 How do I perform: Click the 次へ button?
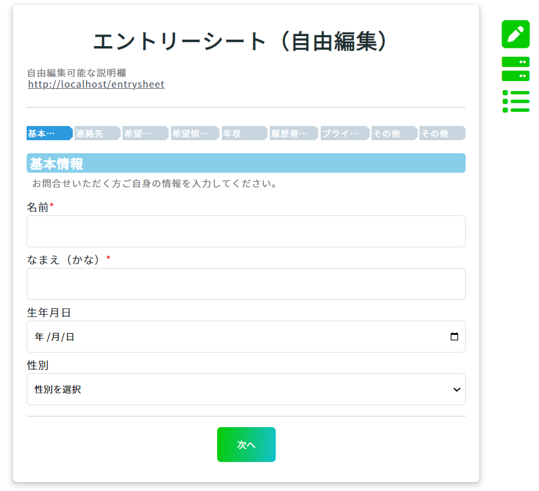pyautogui.click(x=246, y=445)
